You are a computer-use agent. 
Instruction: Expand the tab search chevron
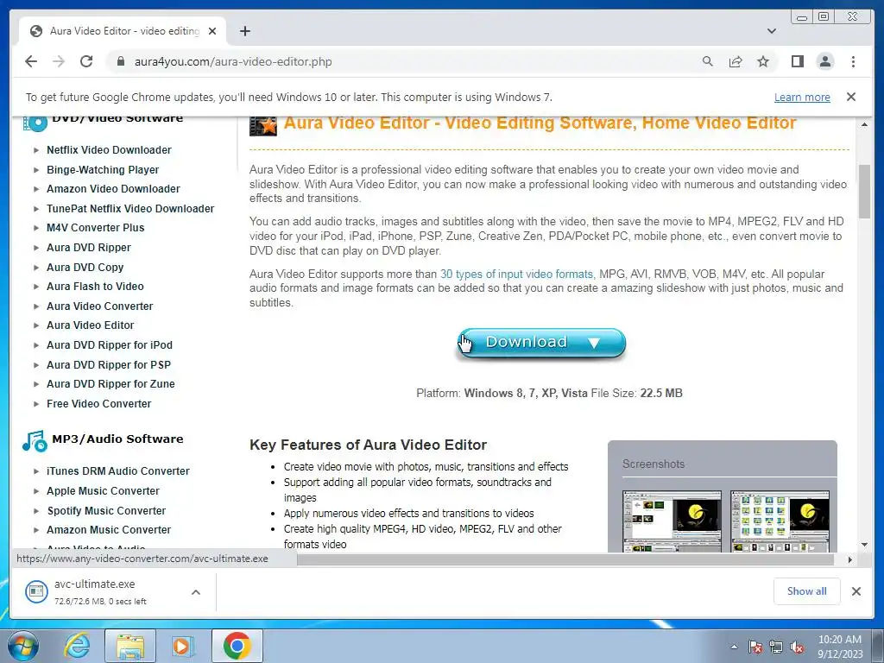771,31
